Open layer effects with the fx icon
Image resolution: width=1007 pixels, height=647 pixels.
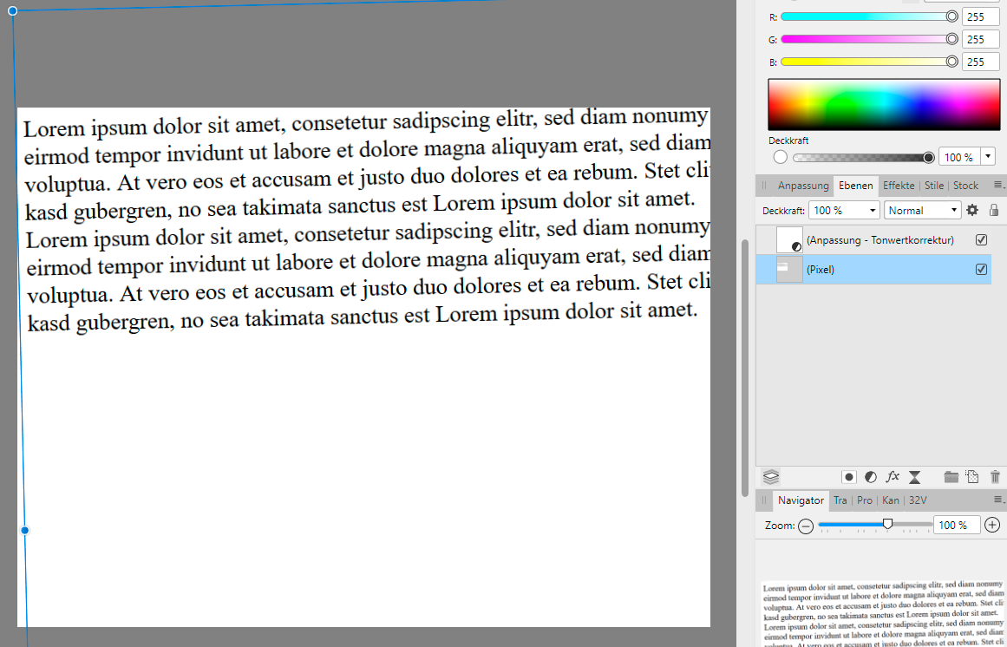point(893,476)
